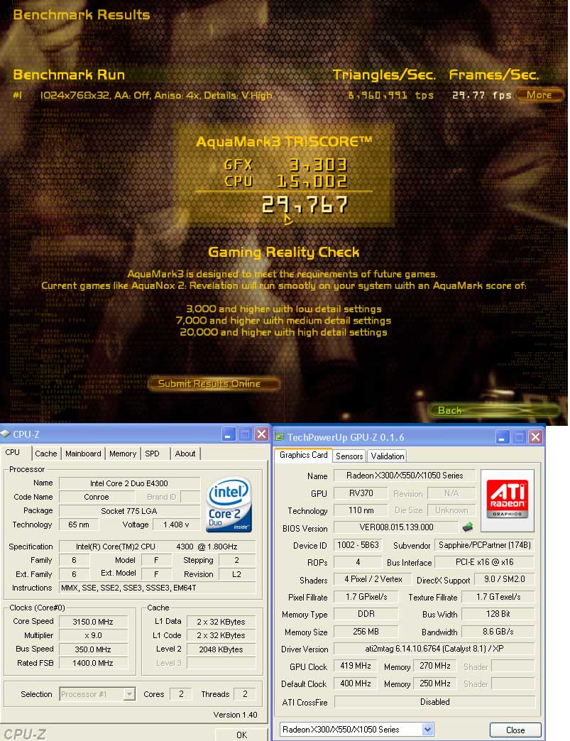Viewport: 570px width, 741px height.
Task: Click the OK button in CPU-Z
Action: (x=241, y=735)
